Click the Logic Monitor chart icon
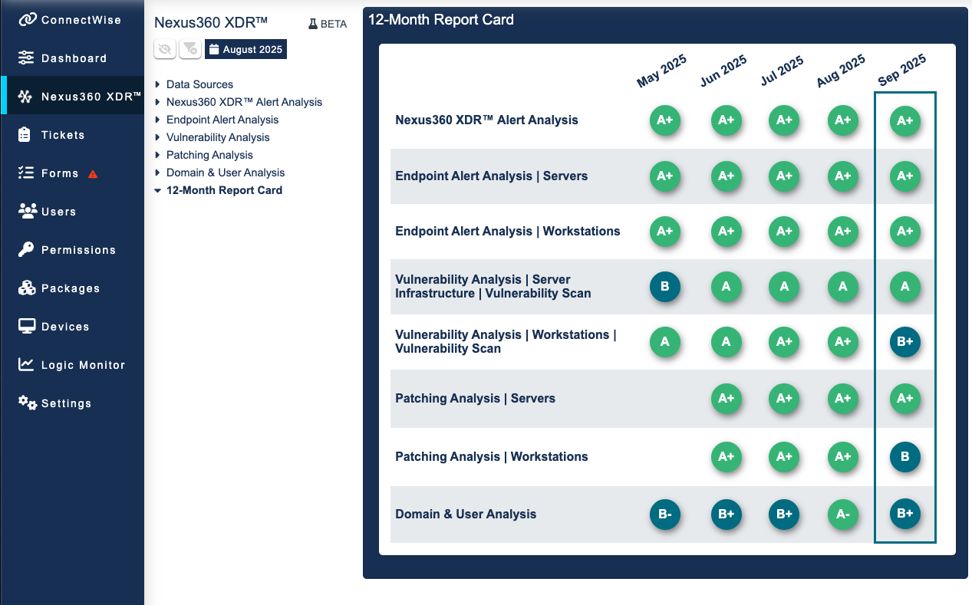This screenshot has height=605, width=972. 26,364
